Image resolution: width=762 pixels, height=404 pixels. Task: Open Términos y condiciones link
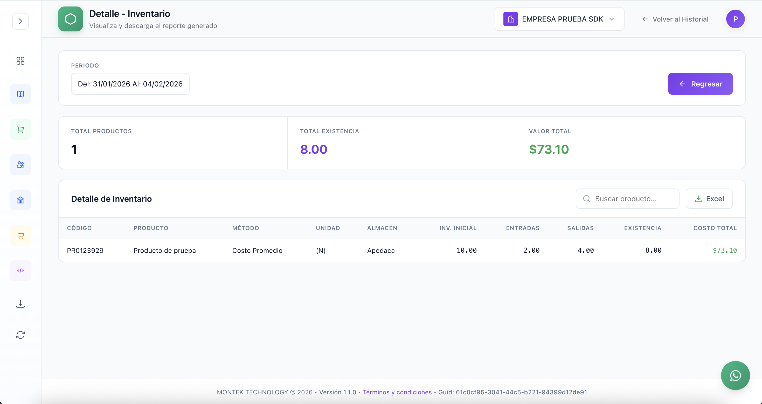pos(397,392)
